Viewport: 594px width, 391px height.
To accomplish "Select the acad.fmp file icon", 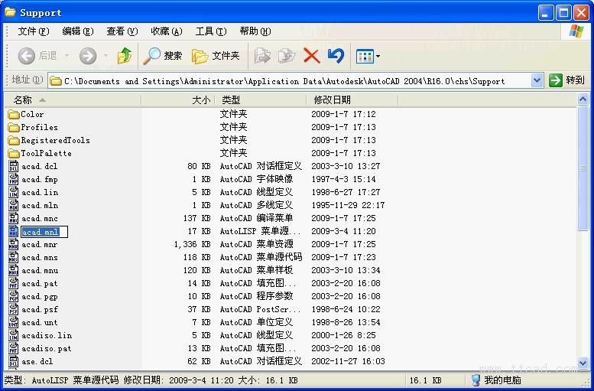I will [13, 179].
